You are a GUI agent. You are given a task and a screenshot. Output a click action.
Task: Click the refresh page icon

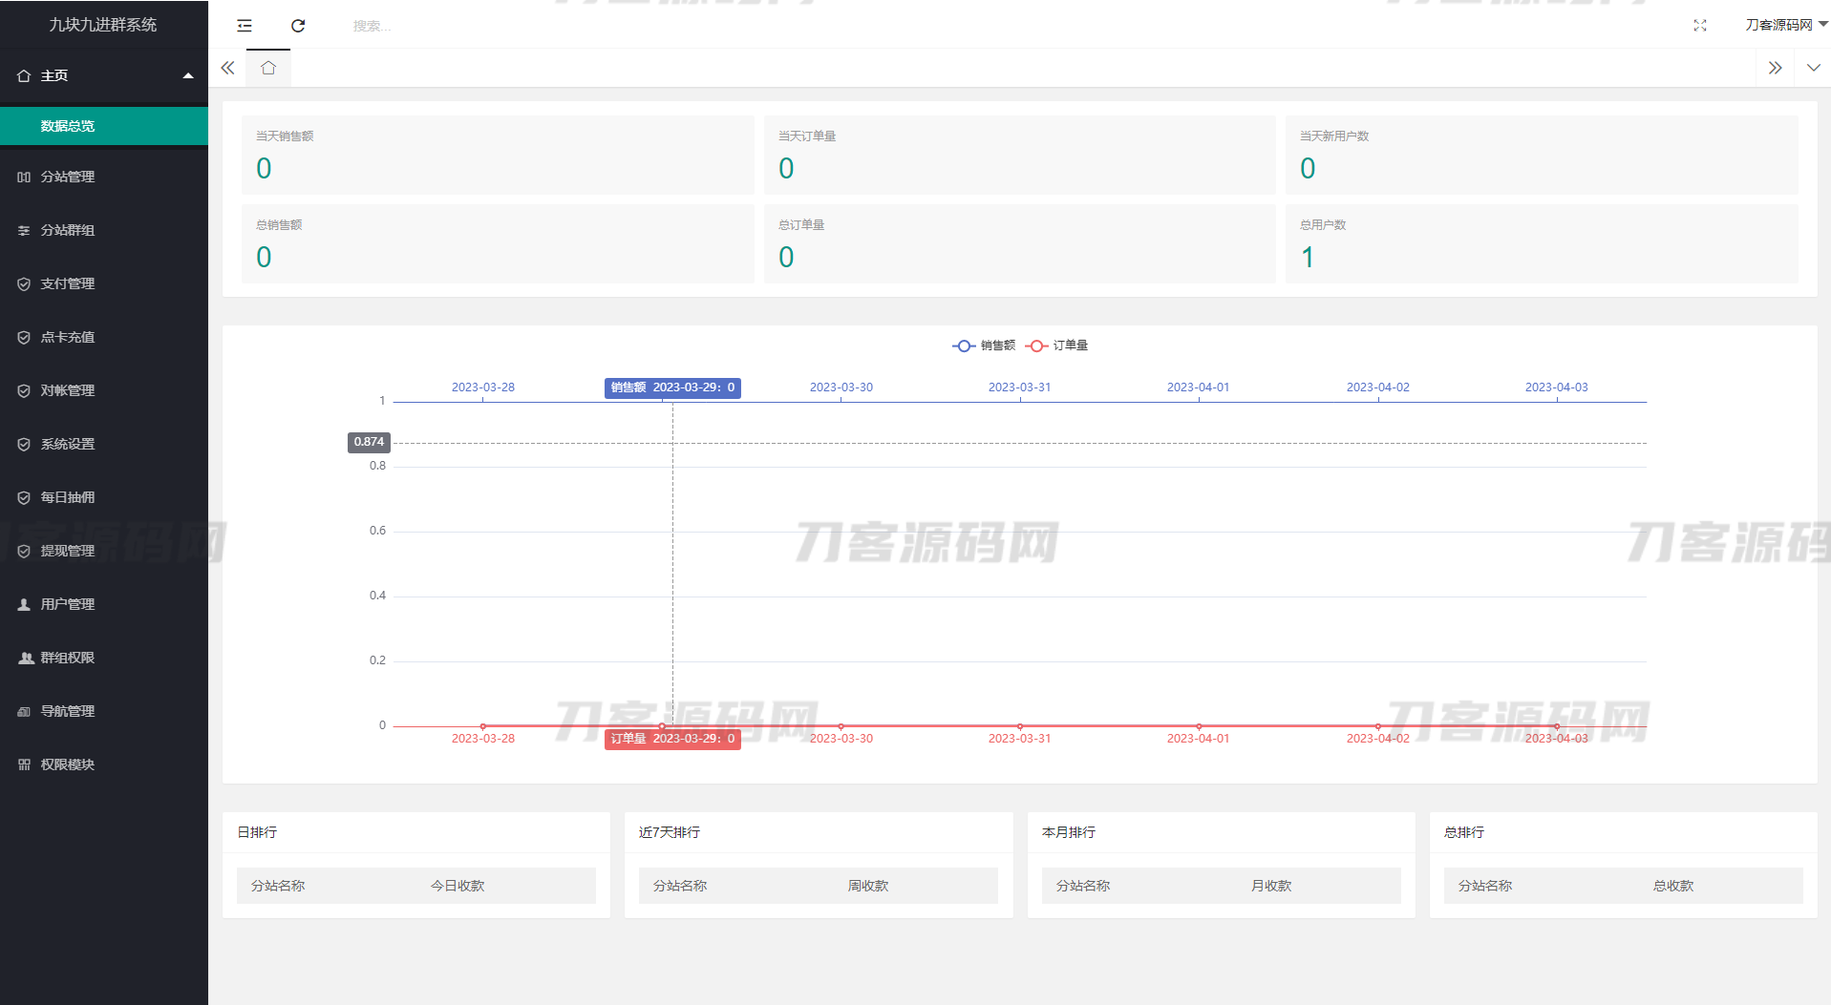298,26
